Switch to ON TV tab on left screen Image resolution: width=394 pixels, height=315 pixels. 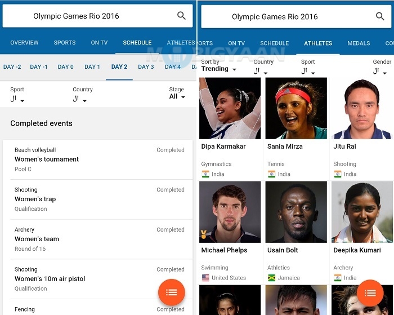coord(99,42)
